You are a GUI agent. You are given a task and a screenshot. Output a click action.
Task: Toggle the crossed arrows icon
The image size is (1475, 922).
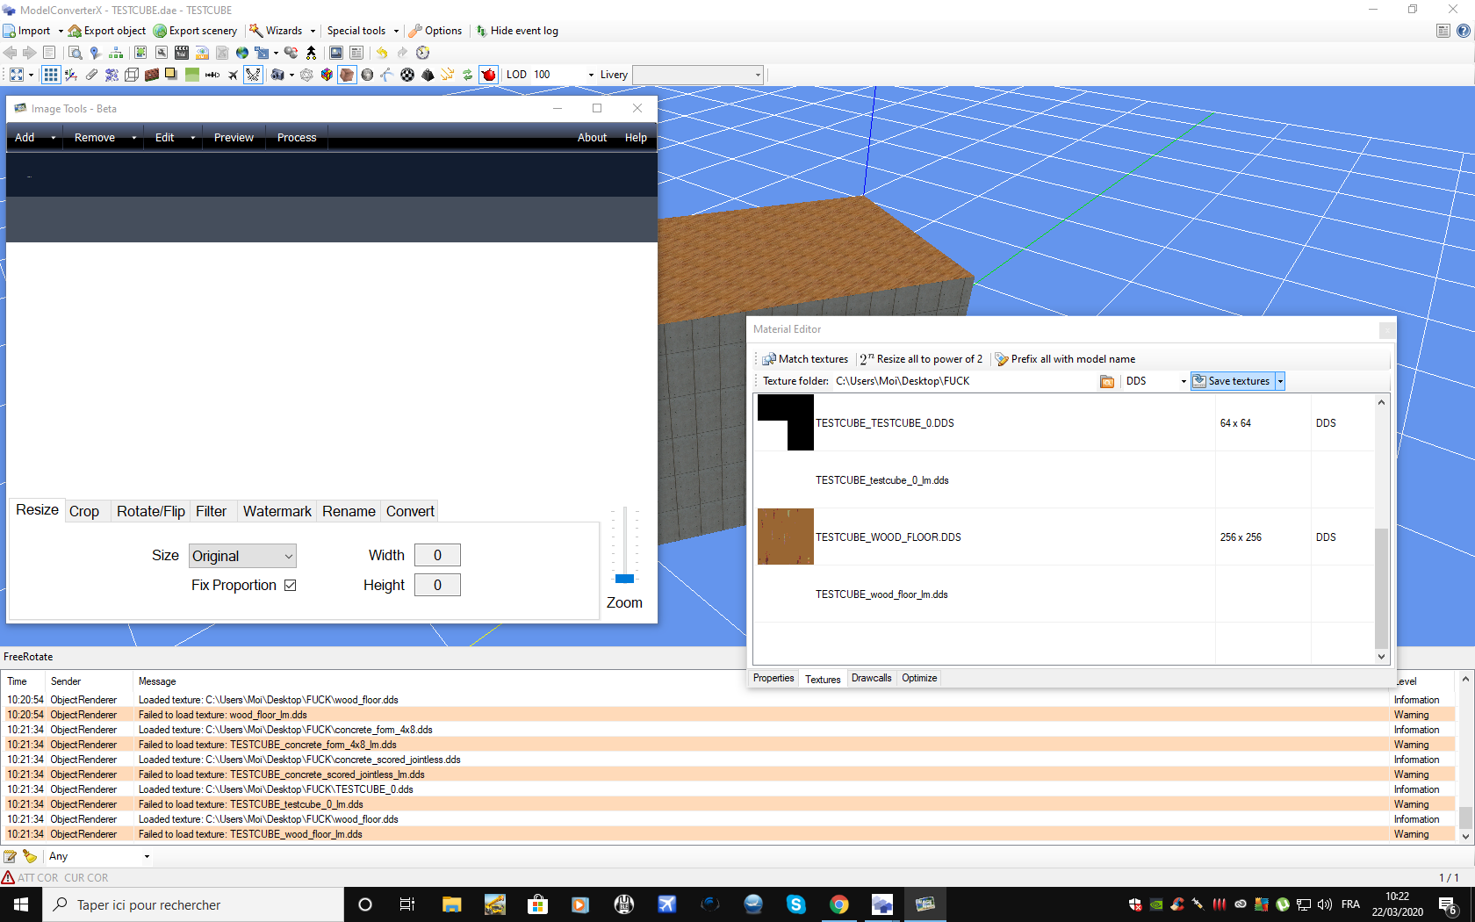click(253, 75)
